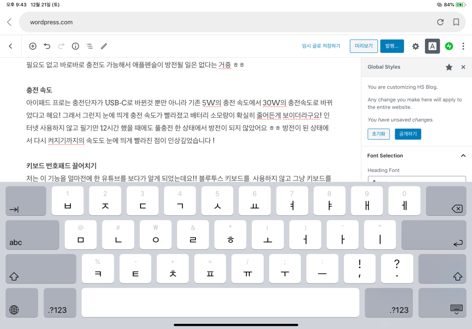Open block navigation list view
The width and height of the screenshot is (472, 329).
90,46
